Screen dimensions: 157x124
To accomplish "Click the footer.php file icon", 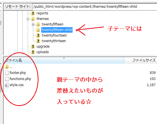I will (x=7, y=73).
